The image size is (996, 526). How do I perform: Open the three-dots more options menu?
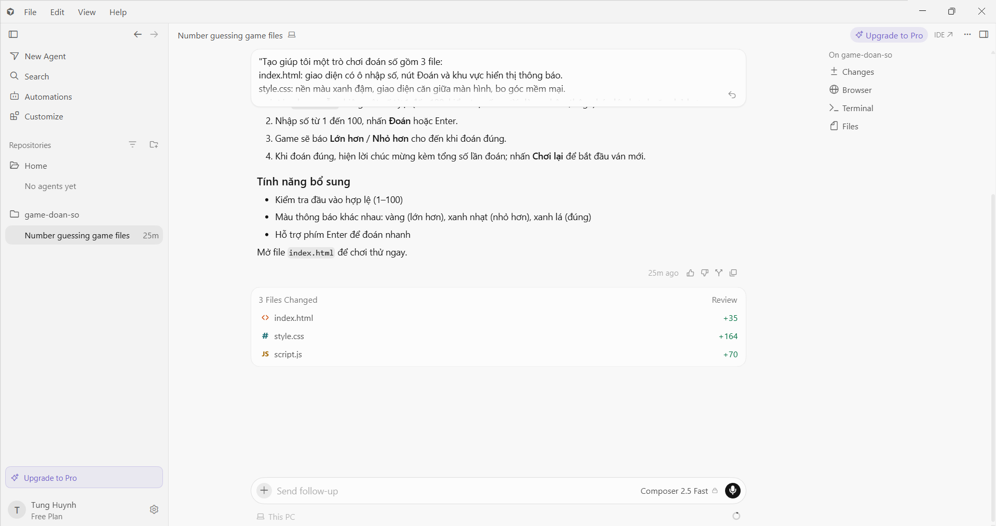[x=967, y=34]
